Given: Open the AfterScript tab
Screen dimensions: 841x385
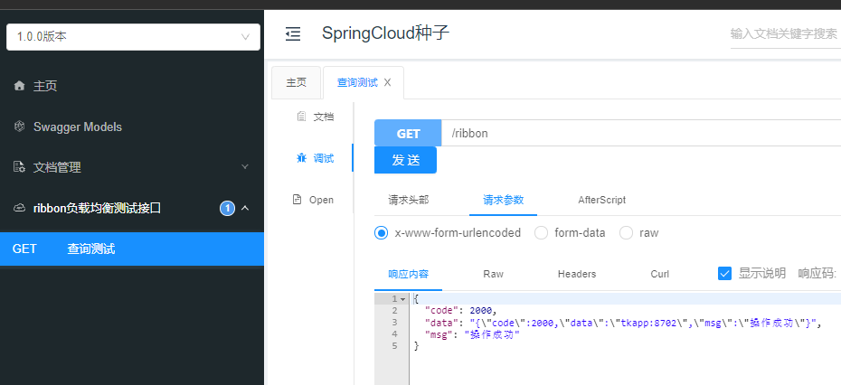Looking at the screenshot, I should pos(601,200).
